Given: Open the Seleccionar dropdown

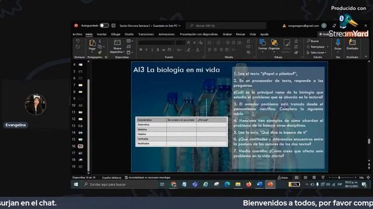Looking at the screenshot, I should [x=316, y=52].
